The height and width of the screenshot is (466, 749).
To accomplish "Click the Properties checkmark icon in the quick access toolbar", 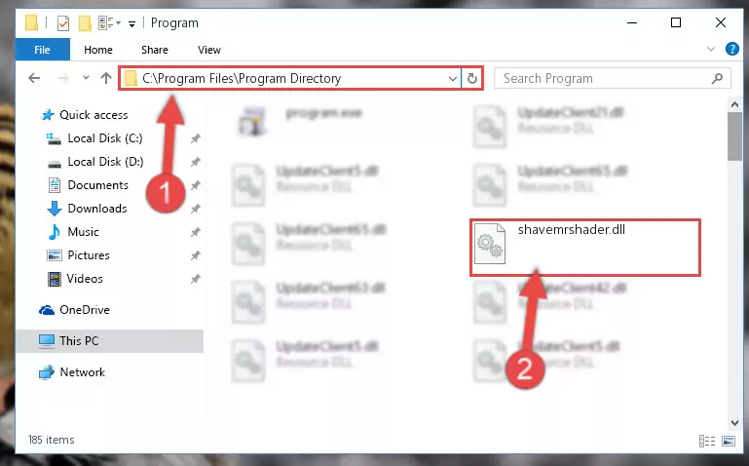I will pyautogui.click(x=63, y=23).
